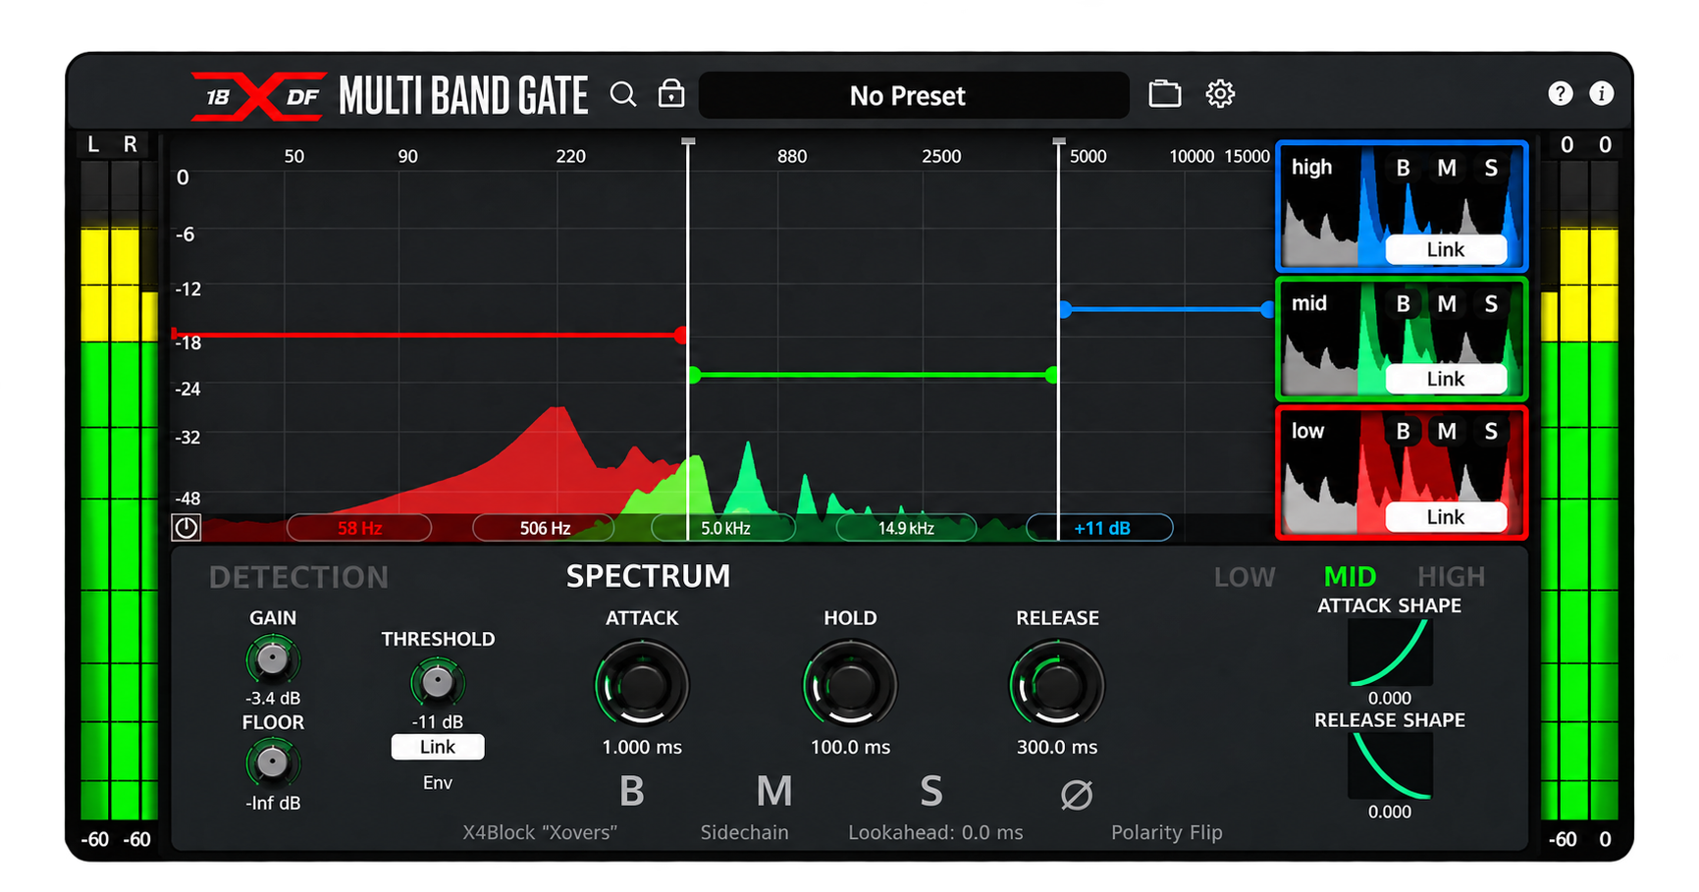Click the -11 dB threshold value
This screenshot has height=892, width=1699.
tap(437, 722)
